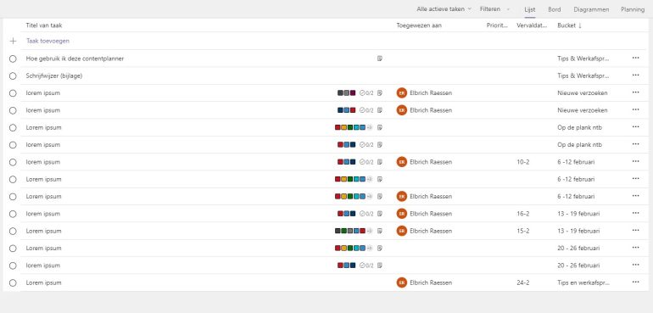Image resolution: width=653 pixels, height=313 pixels.
Task: Open the Planning tab
Action: click(632, 9)
